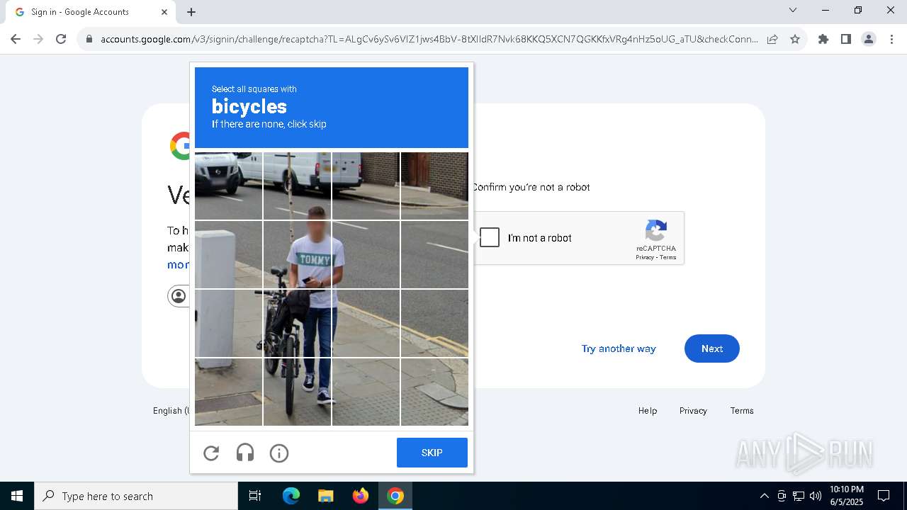Open the Windows Start menu

pos(17,496)
